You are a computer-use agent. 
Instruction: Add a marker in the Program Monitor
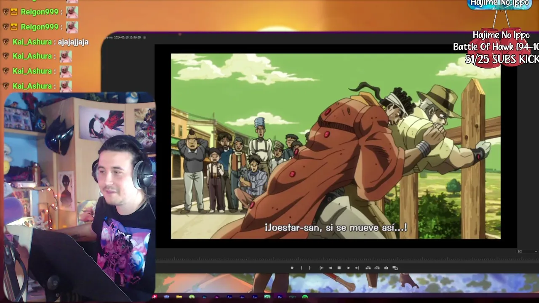(292, 268)
